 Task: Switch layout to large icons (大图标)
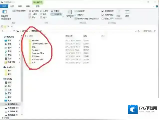[x=44, y=11]
